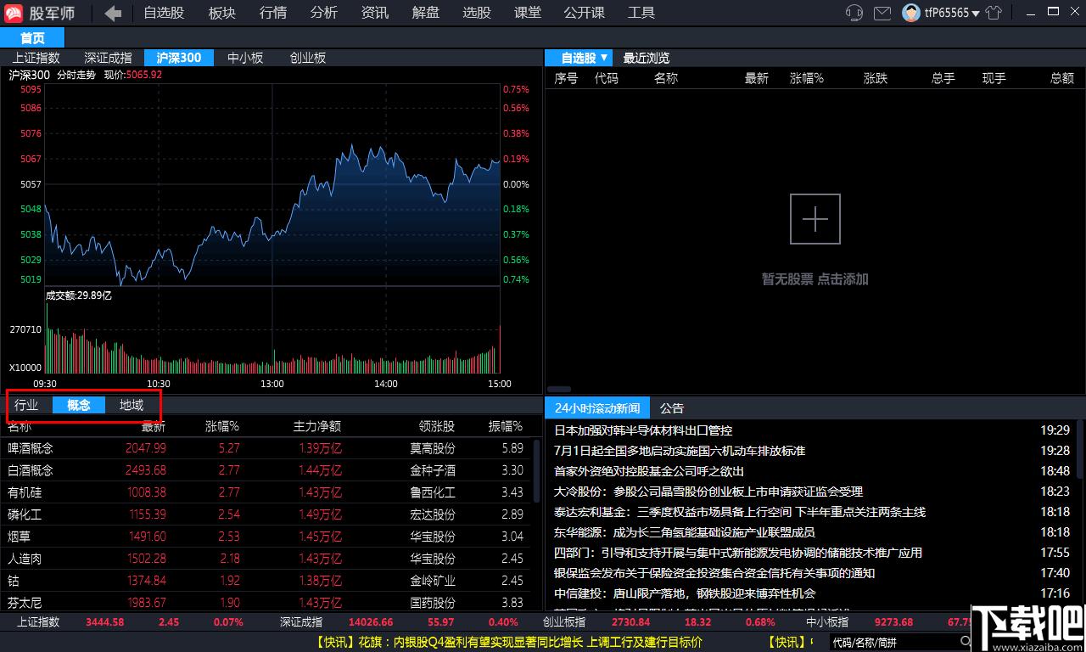Switch to 创业板 chart tab
This screenshot has height=652, width=1086.
coord(307,58)
